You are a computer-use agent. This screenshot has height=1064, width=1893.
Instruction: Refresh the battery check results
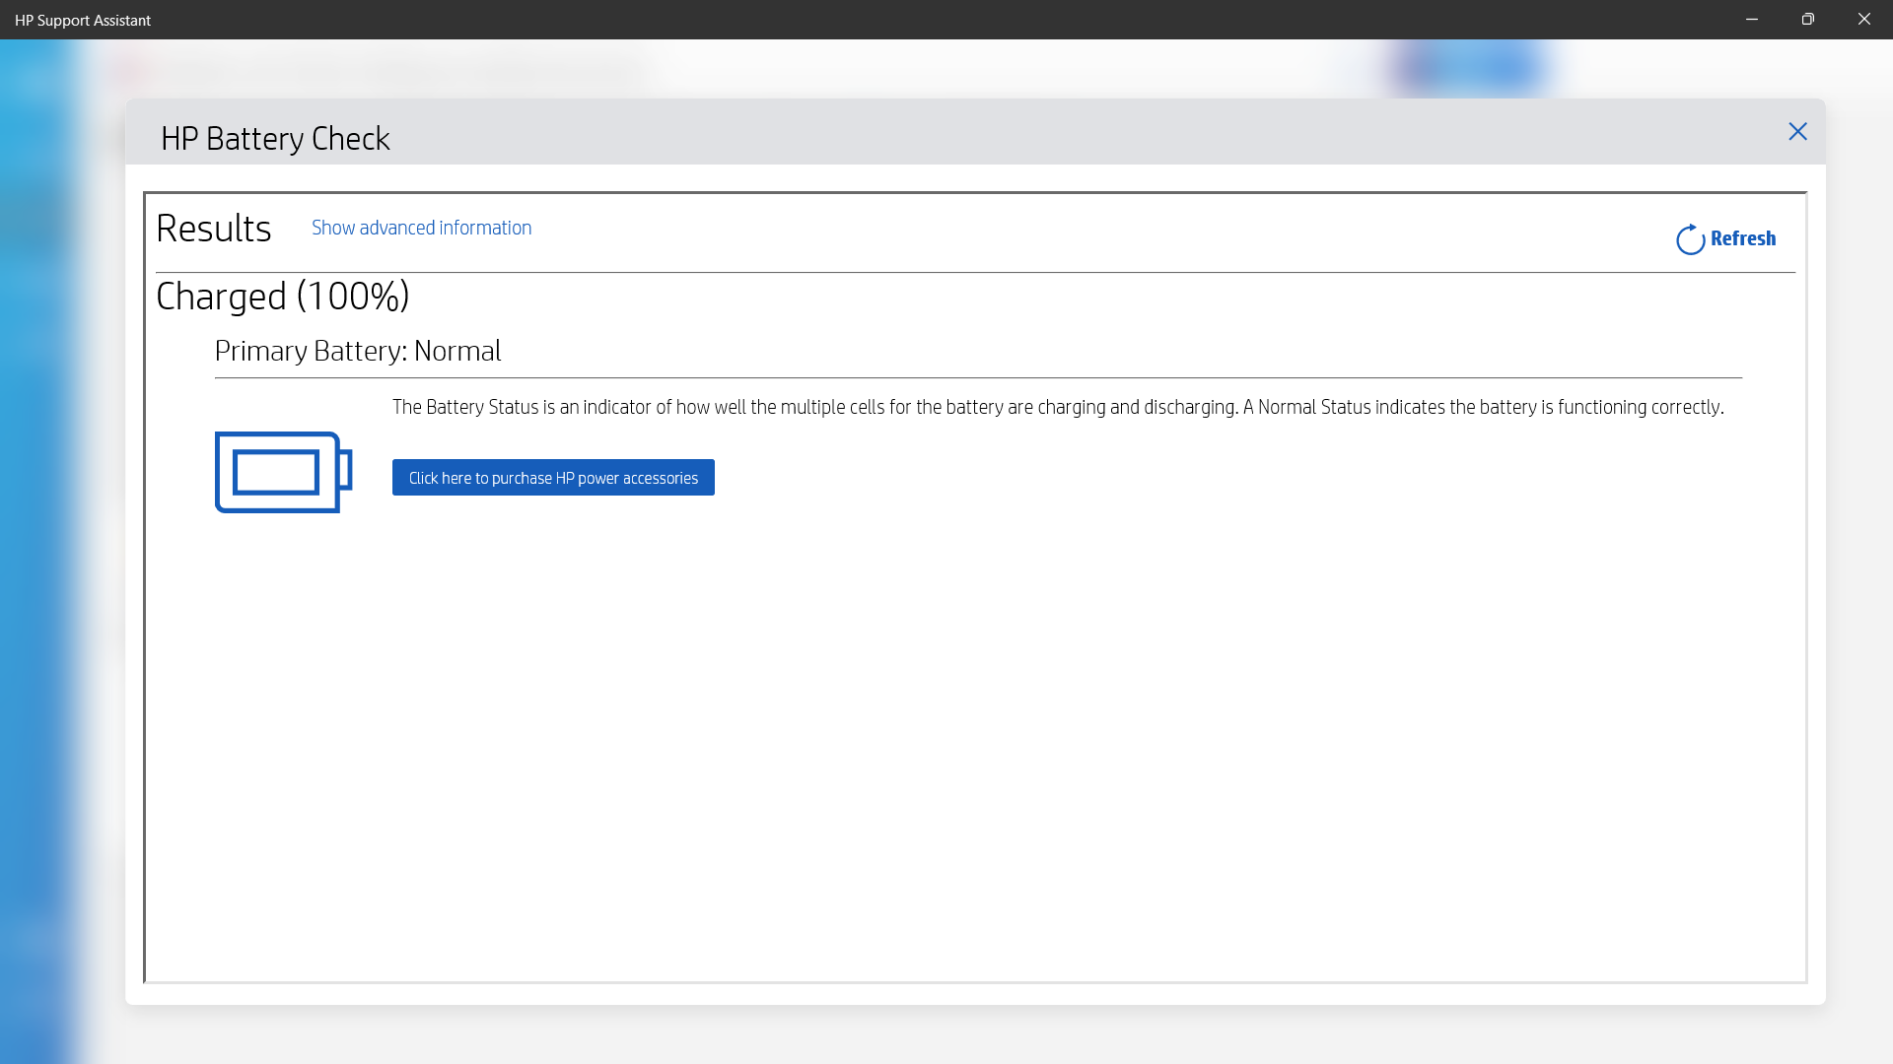pos(1726,238)
